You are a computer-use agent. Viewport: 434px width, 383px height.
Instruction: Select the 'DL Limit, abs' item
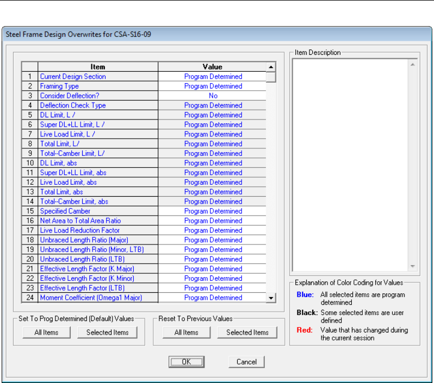pos(98,163)
